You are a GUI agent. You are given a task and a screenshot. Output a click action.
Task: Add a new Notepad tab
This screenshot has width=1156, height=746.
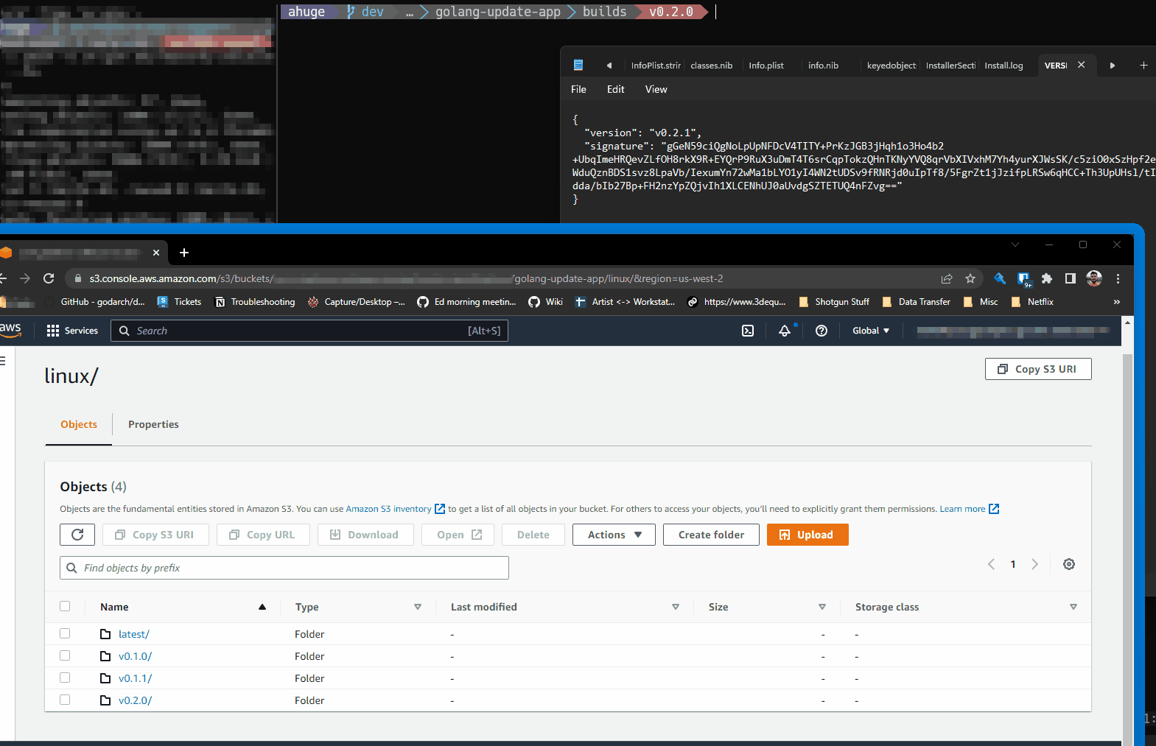(1143, 66)
